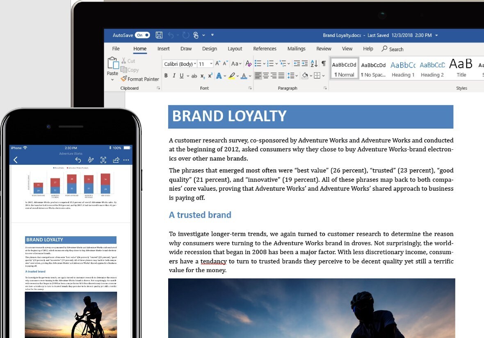Apply the Heading 1 style
This screenshot has width=484, height=338.
point(403,69)
